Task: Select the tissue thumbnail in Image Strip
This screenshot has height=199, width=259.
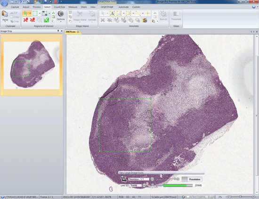Action: coord(32,65)
